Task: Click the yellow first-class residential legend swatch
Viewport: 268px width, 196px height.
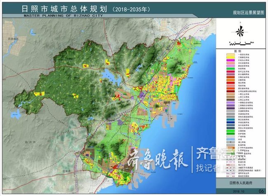Action: [230, 54]
